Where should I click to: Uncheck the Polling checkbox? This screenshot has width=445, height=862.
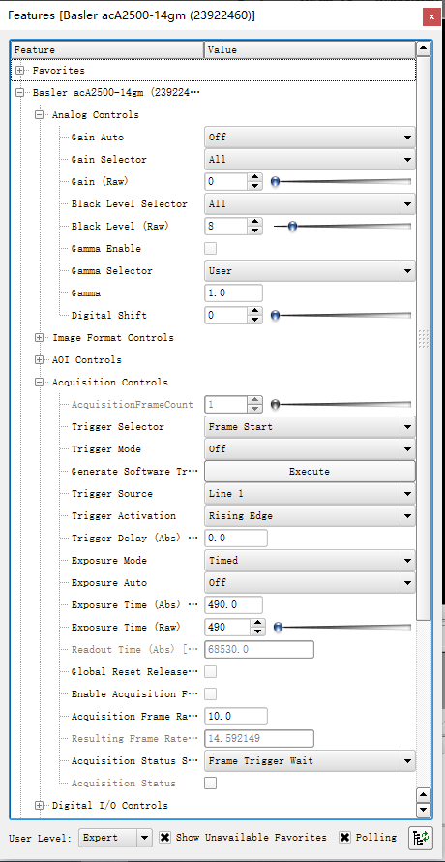(x=344, y=837)
